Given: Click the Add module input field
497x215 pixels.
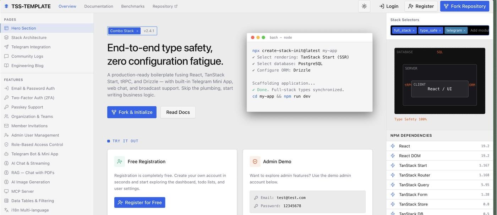Looking at the screenshot, I should 479,30.
